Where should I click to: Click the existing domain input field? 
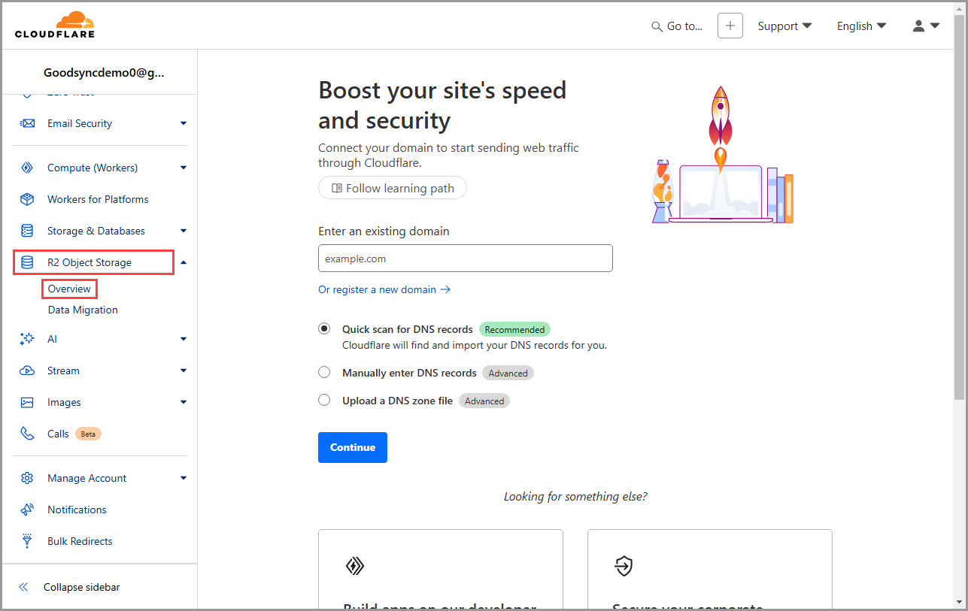[466, 258]
